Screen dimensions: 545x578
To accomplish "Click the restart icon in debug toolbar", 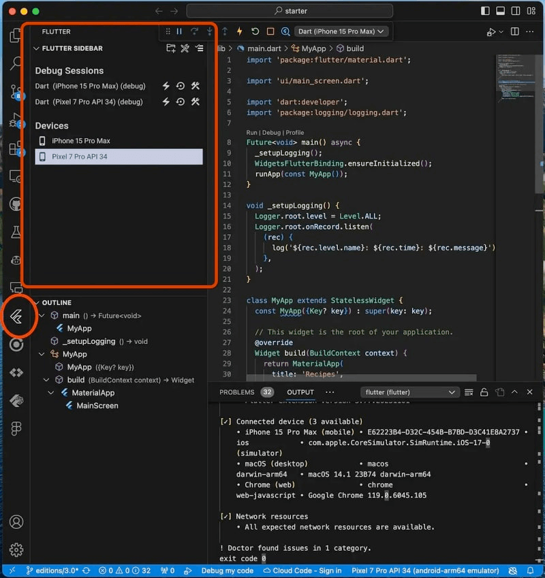I will point(255,31).
